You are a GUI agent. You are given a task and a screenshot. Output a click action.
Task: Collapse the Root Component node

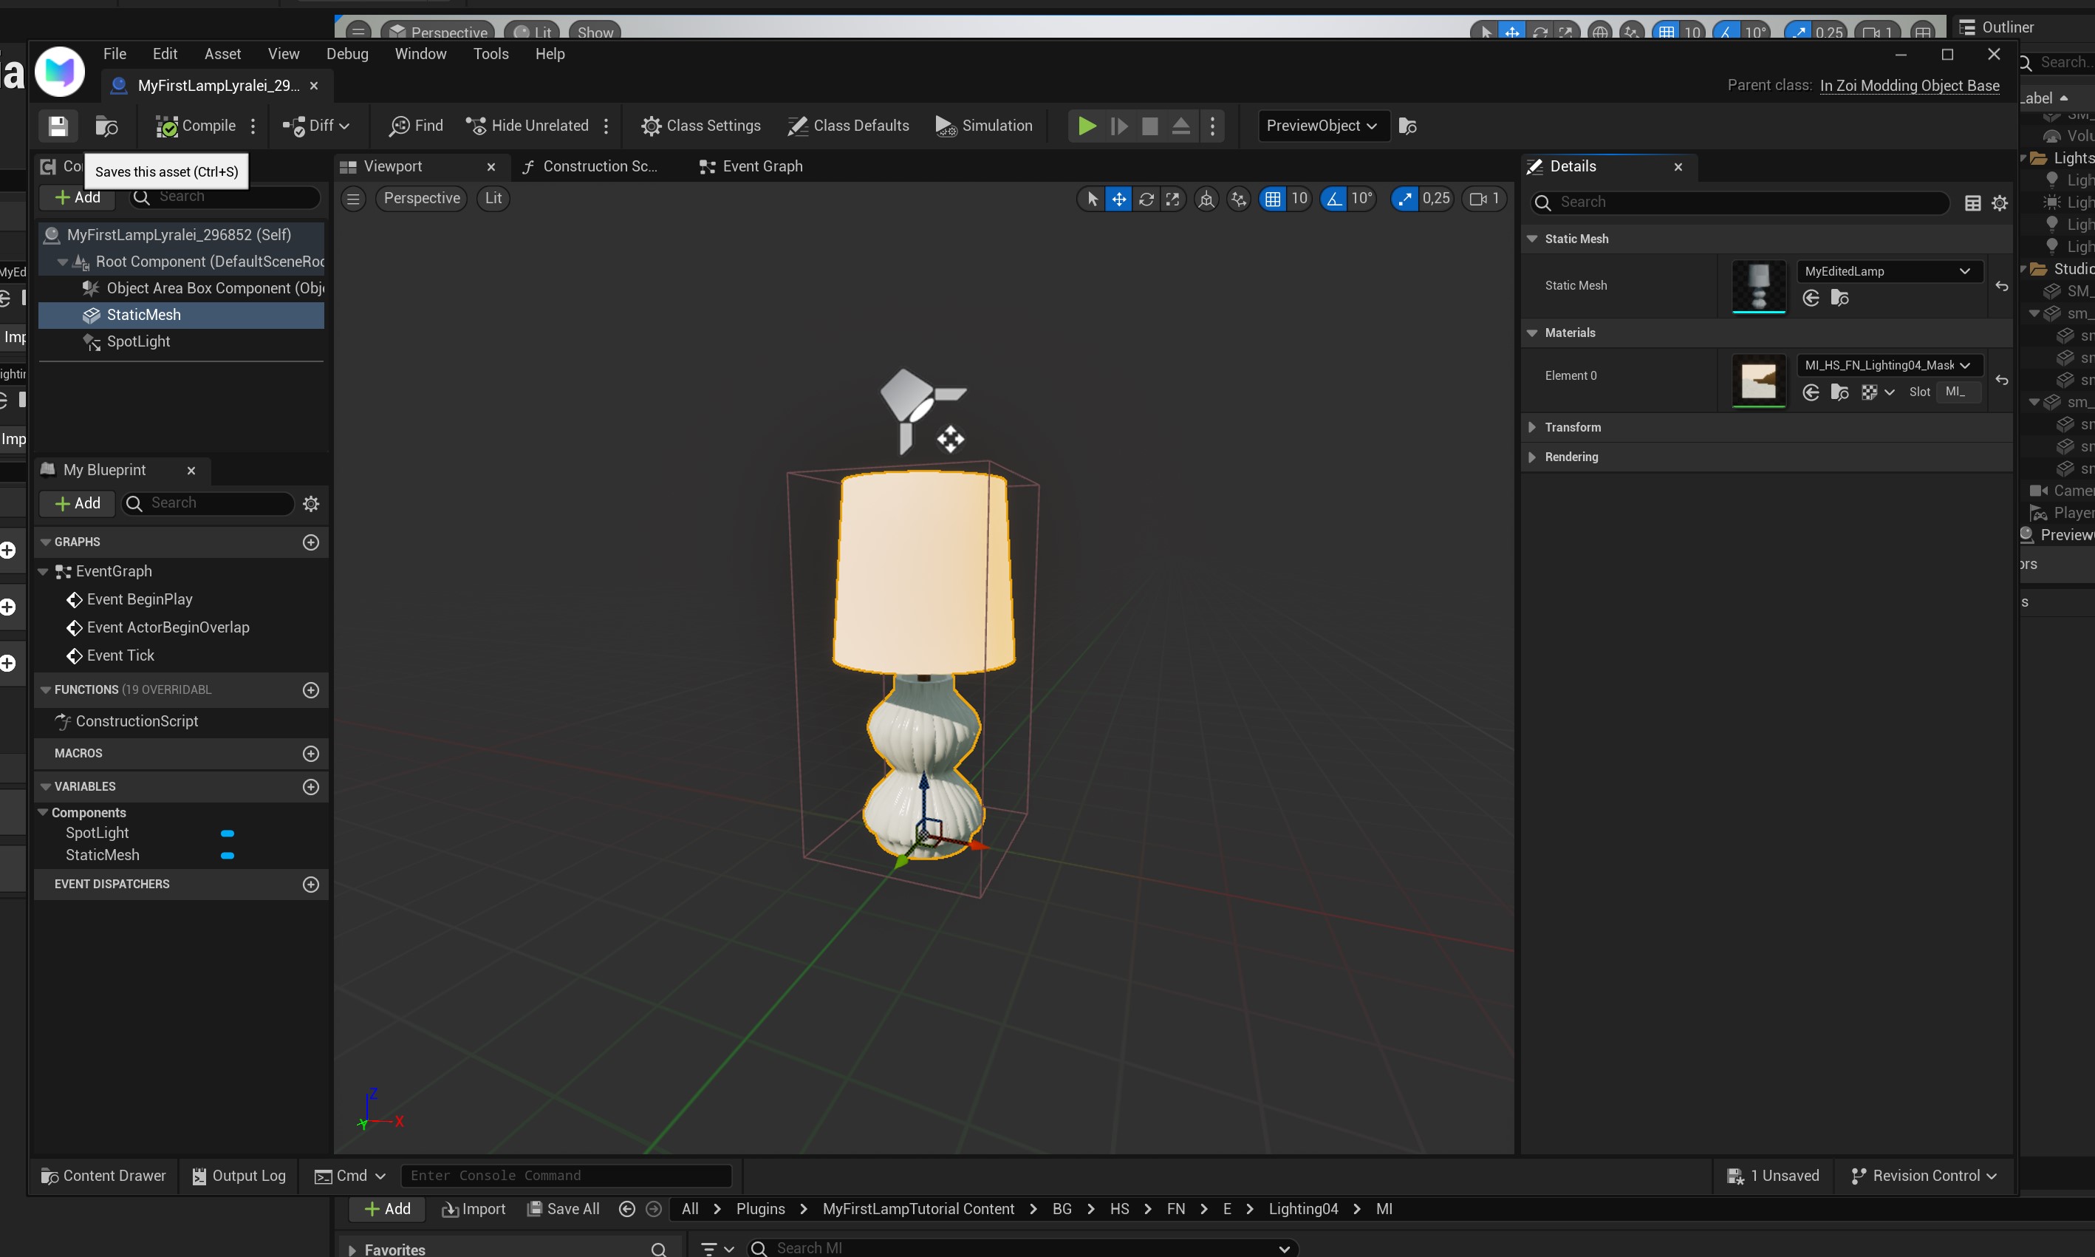[62, 262]
